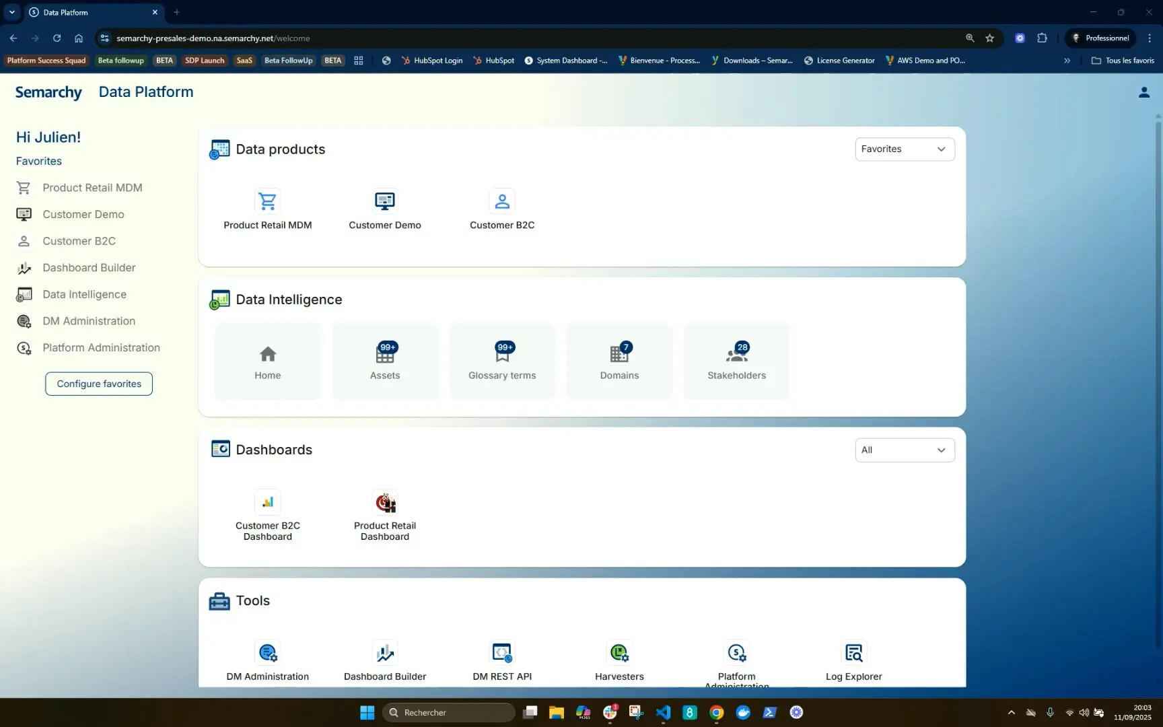Show hidden icons in the system tray
Screen dimensions: 1163x727
tap(1011, 712)
